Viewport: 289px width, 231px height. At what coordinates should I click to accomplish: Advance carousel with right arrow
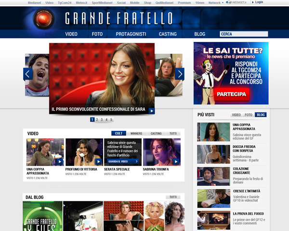coord(180,74)
